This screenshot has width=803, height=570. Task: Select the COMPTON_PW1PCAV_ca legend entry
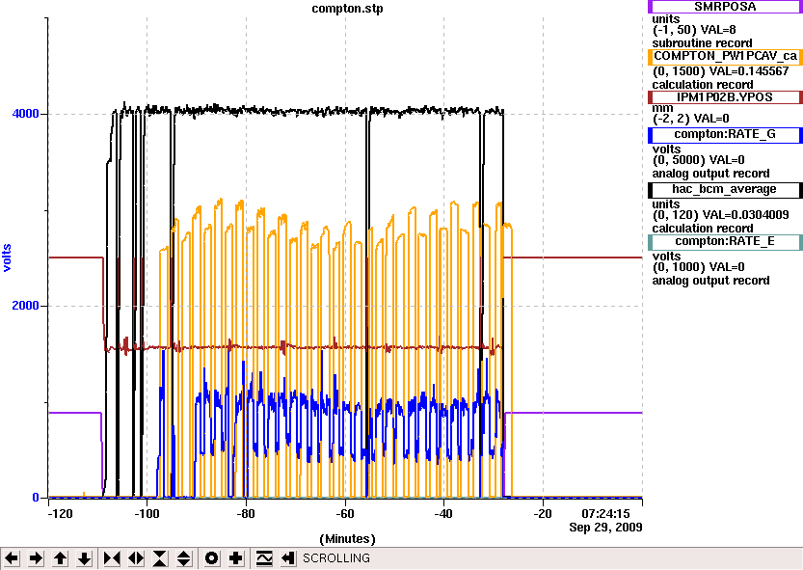[725, 56]
